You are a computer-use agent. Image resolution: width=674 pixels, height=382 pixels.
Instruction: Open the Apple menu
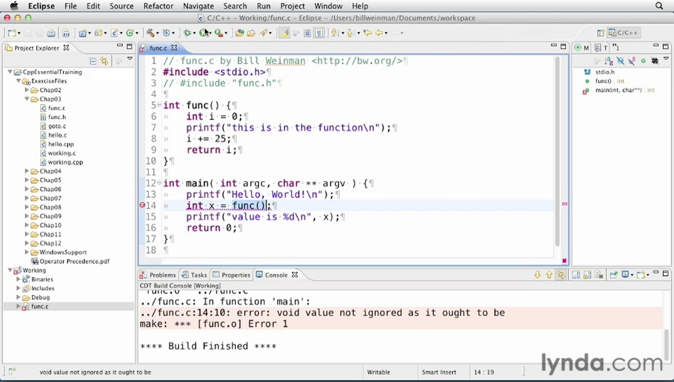(x=14, y=6)
